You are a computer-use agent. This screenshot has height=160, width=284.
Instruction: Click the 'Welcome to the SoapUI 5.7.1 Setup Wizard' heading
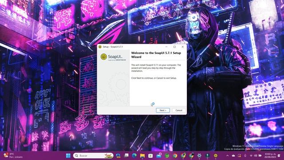[x=156, y=55]
